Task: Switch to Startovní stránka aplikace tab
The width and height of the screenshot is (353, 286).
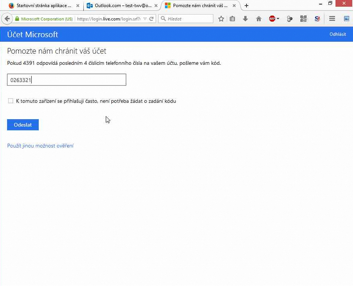Action: (x=44, y=6)
